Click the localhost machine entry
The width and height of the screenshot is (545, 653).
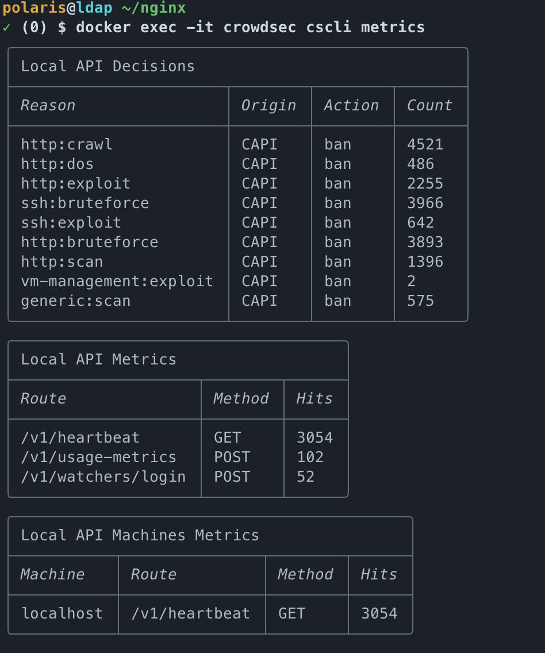62,613
